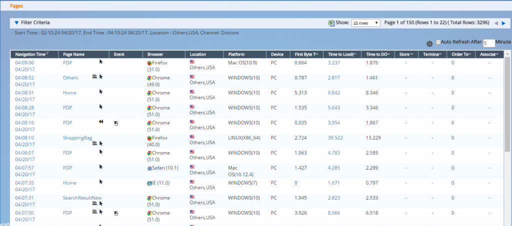Open the ShoppingBag page link
Screen dimensions: 512x226
pos(77,138)
